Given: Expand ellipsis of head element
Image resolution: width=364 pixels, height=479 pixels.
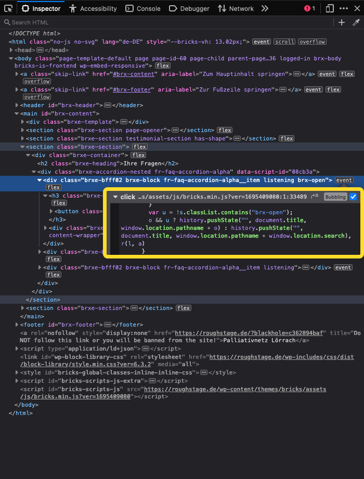Looking at the screenshot, I should (x=40, y=50).
